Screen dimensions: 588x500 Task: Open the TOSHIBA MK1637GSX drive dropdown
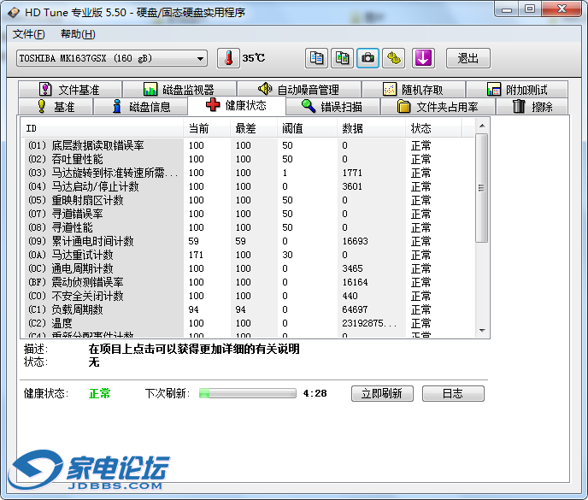pos(112,58)
